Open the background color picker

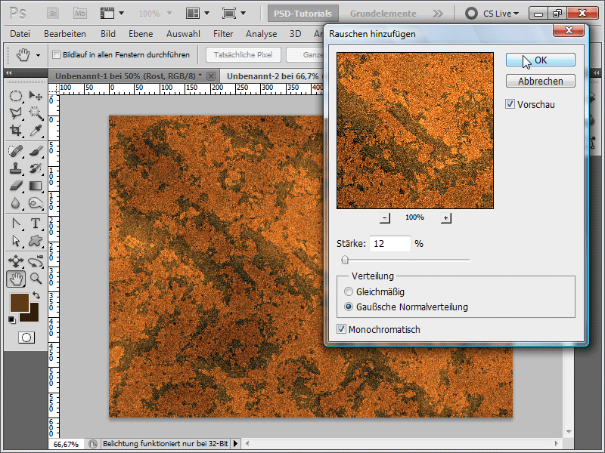click(33, 316)
